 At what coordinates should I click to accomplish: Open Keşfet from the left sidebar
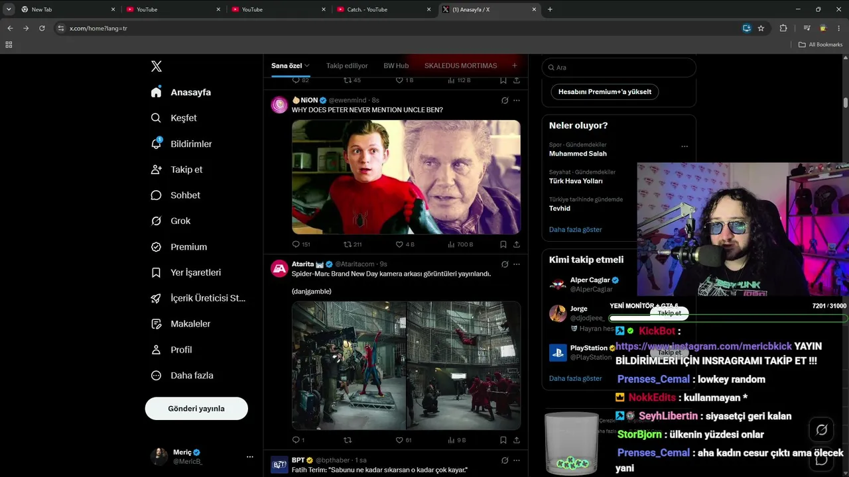[174, 118]
